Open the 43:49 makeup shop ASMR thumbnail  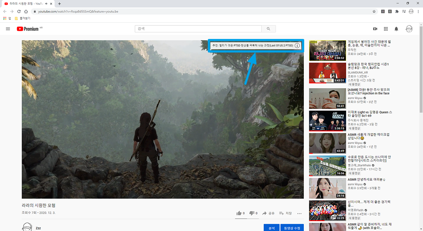tap(327, 143)
